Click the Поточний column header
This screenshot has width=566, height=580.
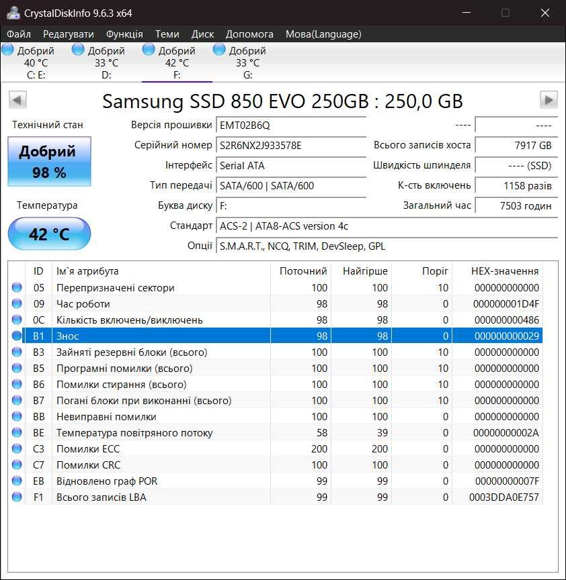(x=300, y=271)
